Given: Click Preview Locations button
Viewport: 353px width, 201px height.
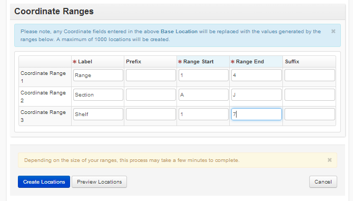Looking at the screenshot, I should (x=99, y=181).
